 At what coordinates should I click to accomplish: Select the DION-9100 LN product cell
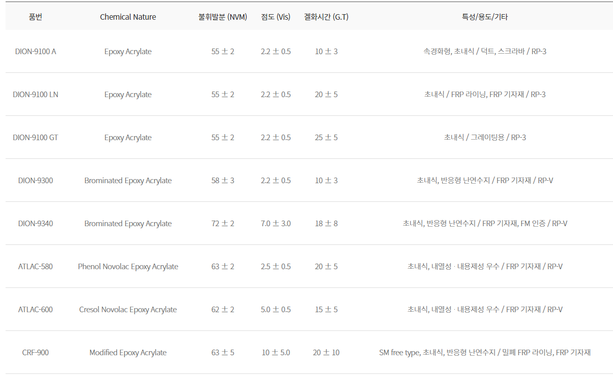[x=35, y=95]
